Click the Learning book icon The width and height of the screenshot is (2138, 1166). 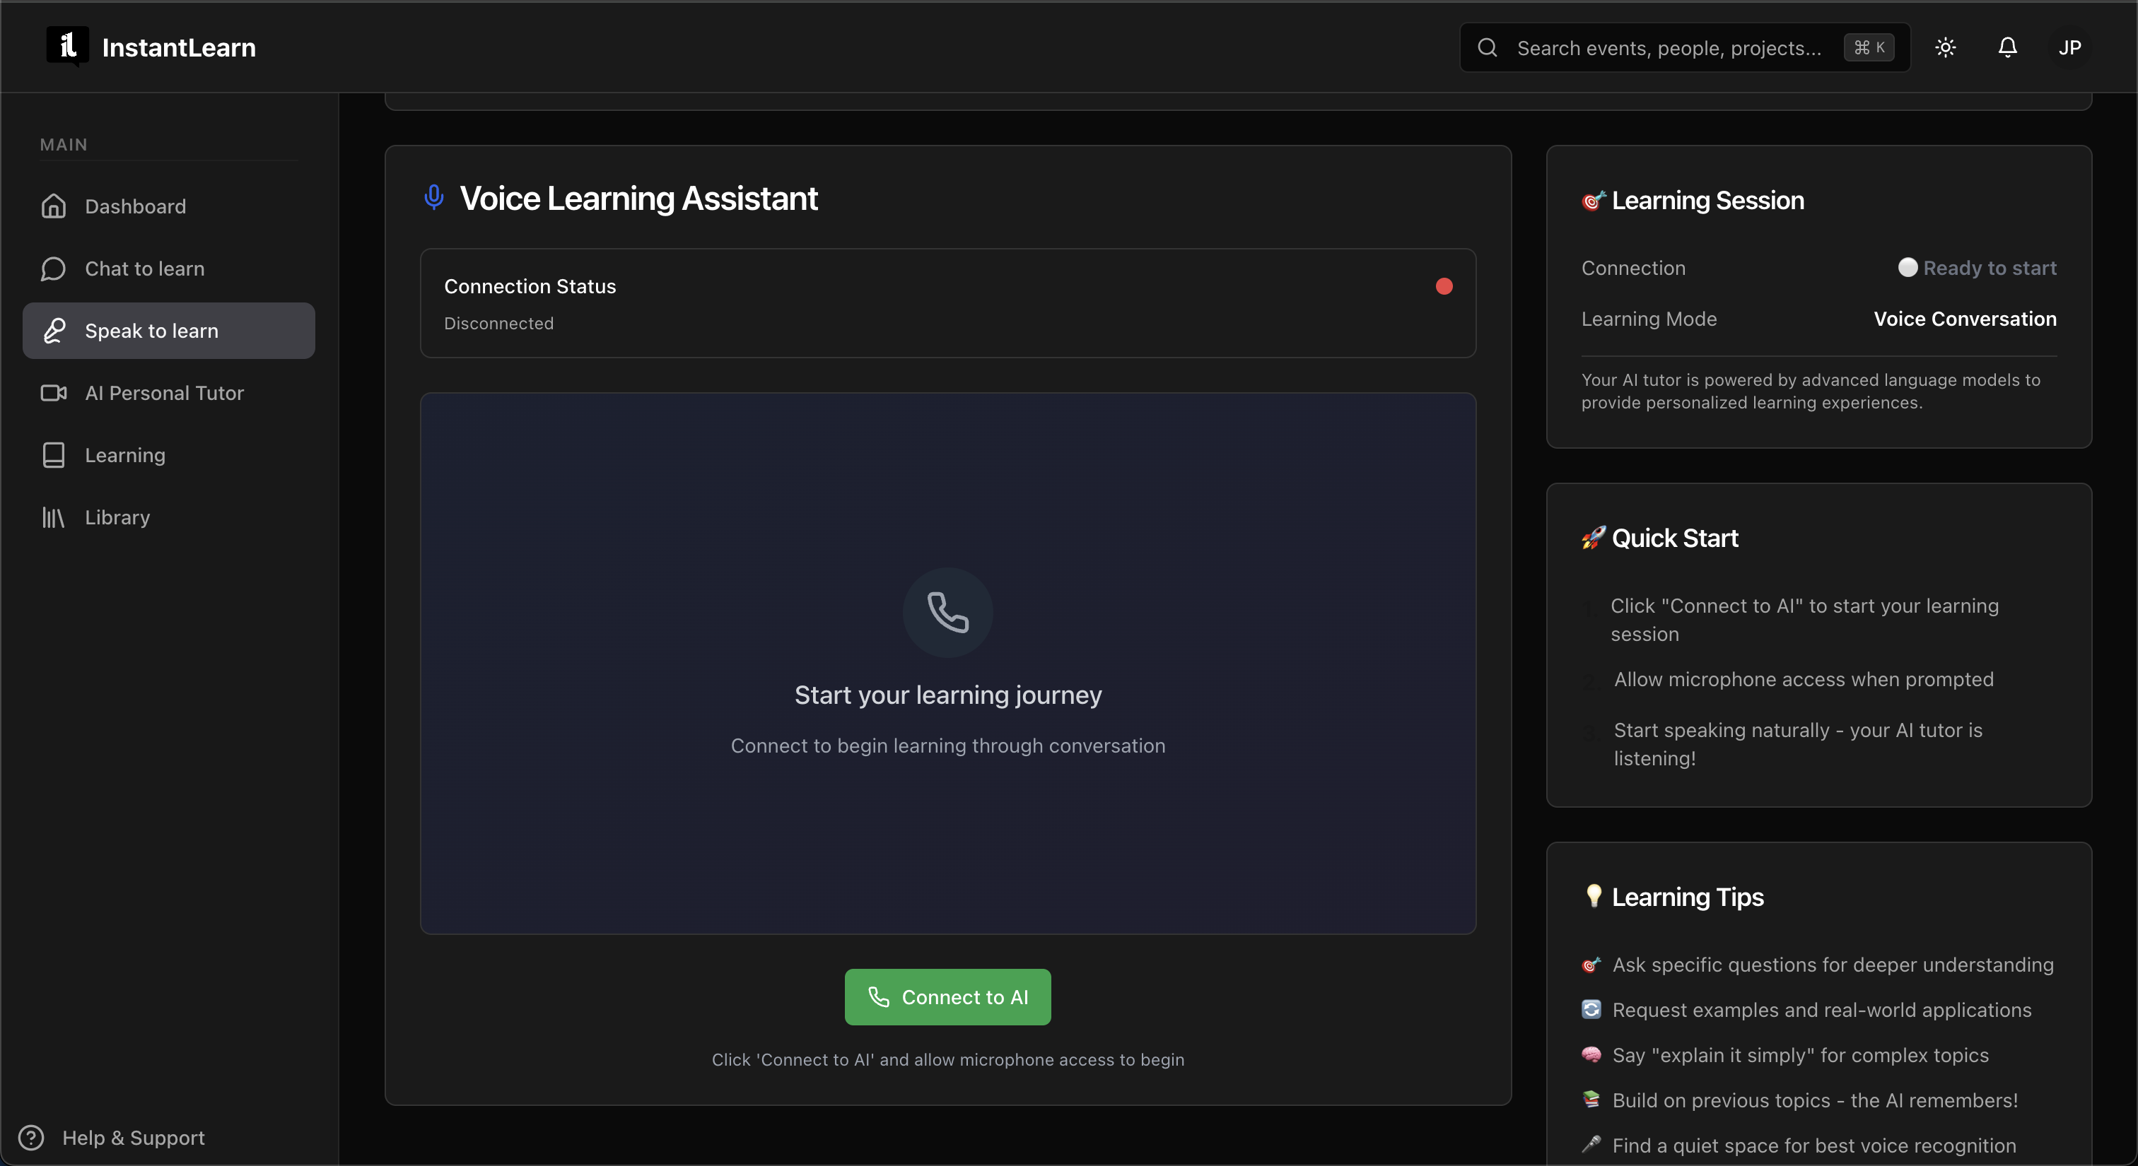coord(54,455)
